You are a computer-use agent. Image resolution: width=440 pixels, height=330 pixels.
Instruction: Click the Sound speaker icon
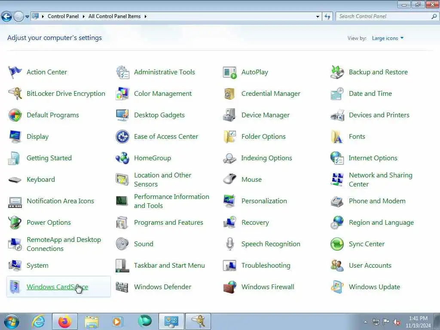tap(122, 244)
